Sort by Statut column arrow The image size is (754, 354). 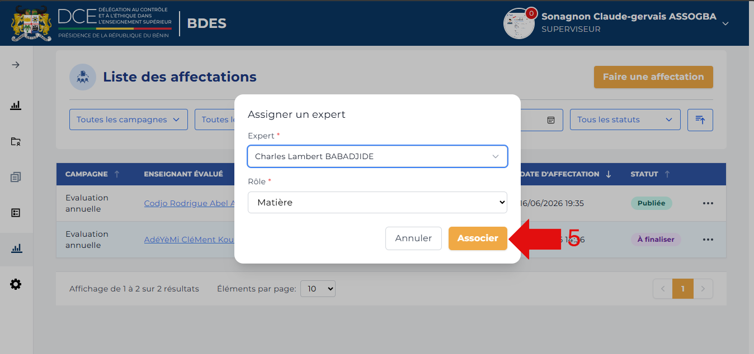coord(667,174)
